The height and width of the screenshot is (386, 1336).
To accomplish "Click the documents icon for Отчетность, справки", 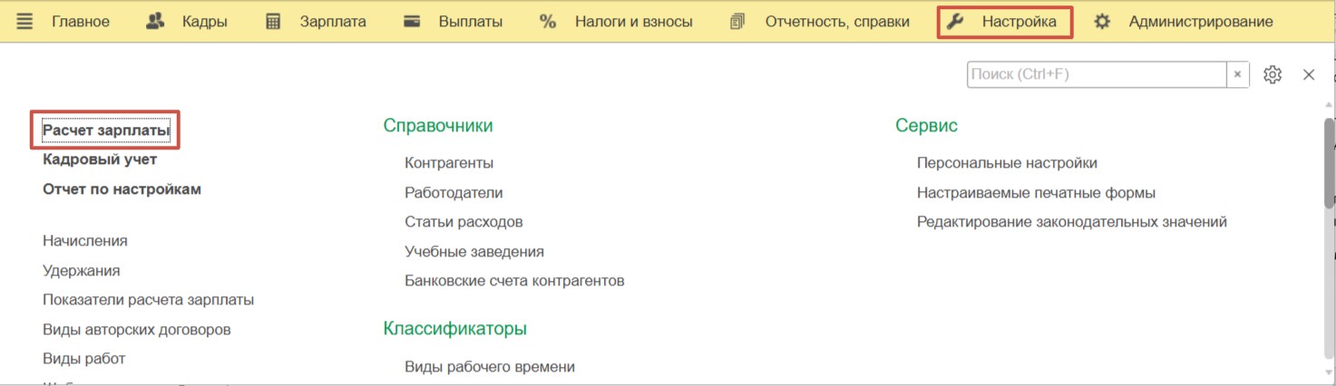I will [737, 22].
